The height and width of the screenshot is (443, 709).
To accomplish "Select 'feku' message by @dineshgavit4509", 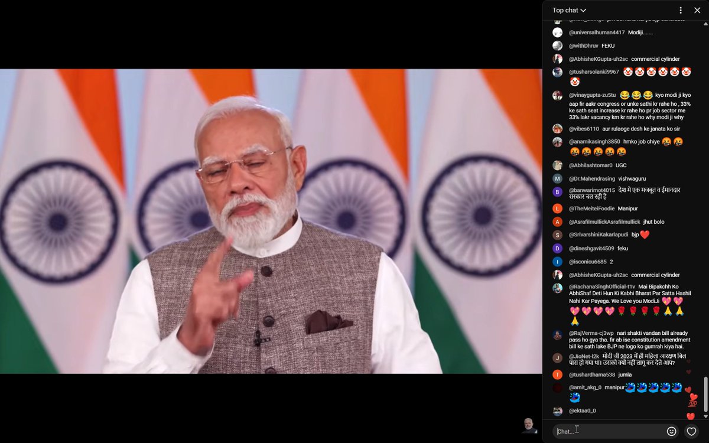I will pyautogui.click(x=623, y=249).
